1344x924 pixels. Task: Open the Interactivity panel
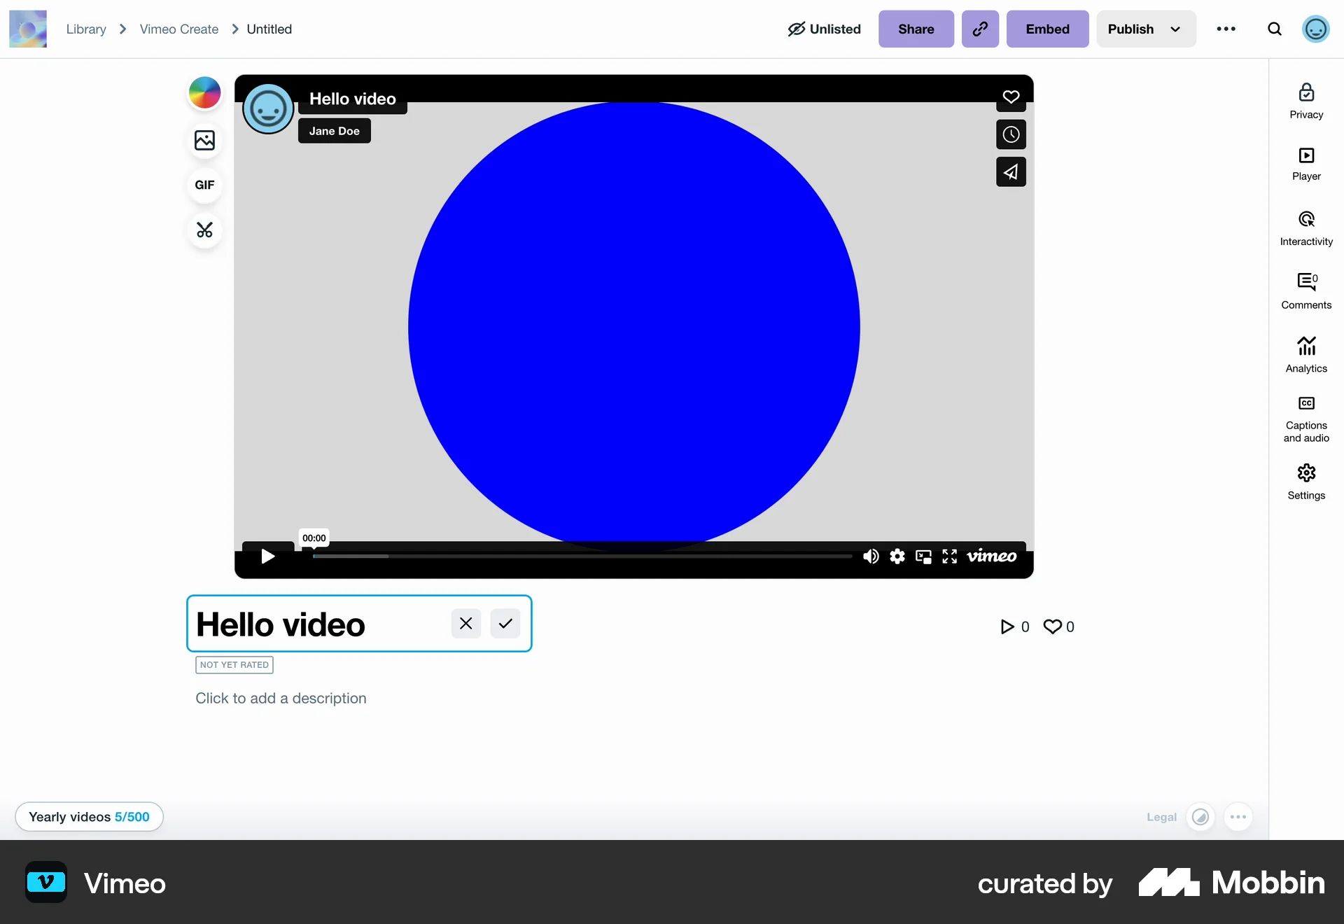(1306, 227)
